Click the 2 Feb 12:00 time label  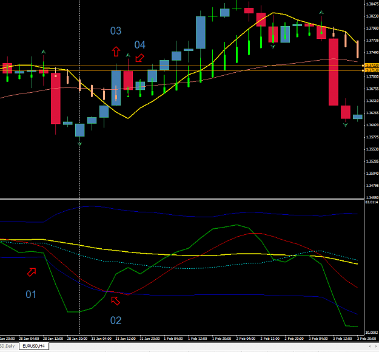pyautogui.click(x=270, y=339)
